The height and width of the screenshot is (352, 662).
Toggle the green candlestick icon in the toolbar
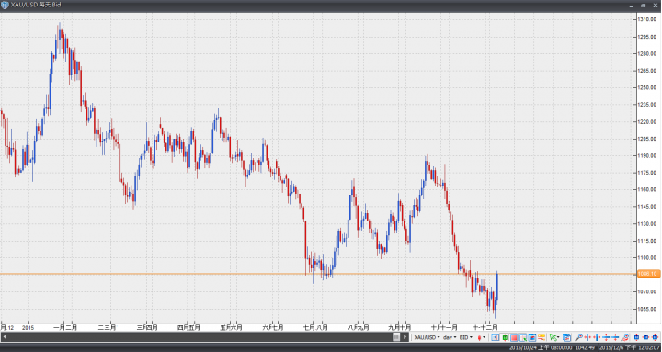pyautogui.click(x=505, y=337)
